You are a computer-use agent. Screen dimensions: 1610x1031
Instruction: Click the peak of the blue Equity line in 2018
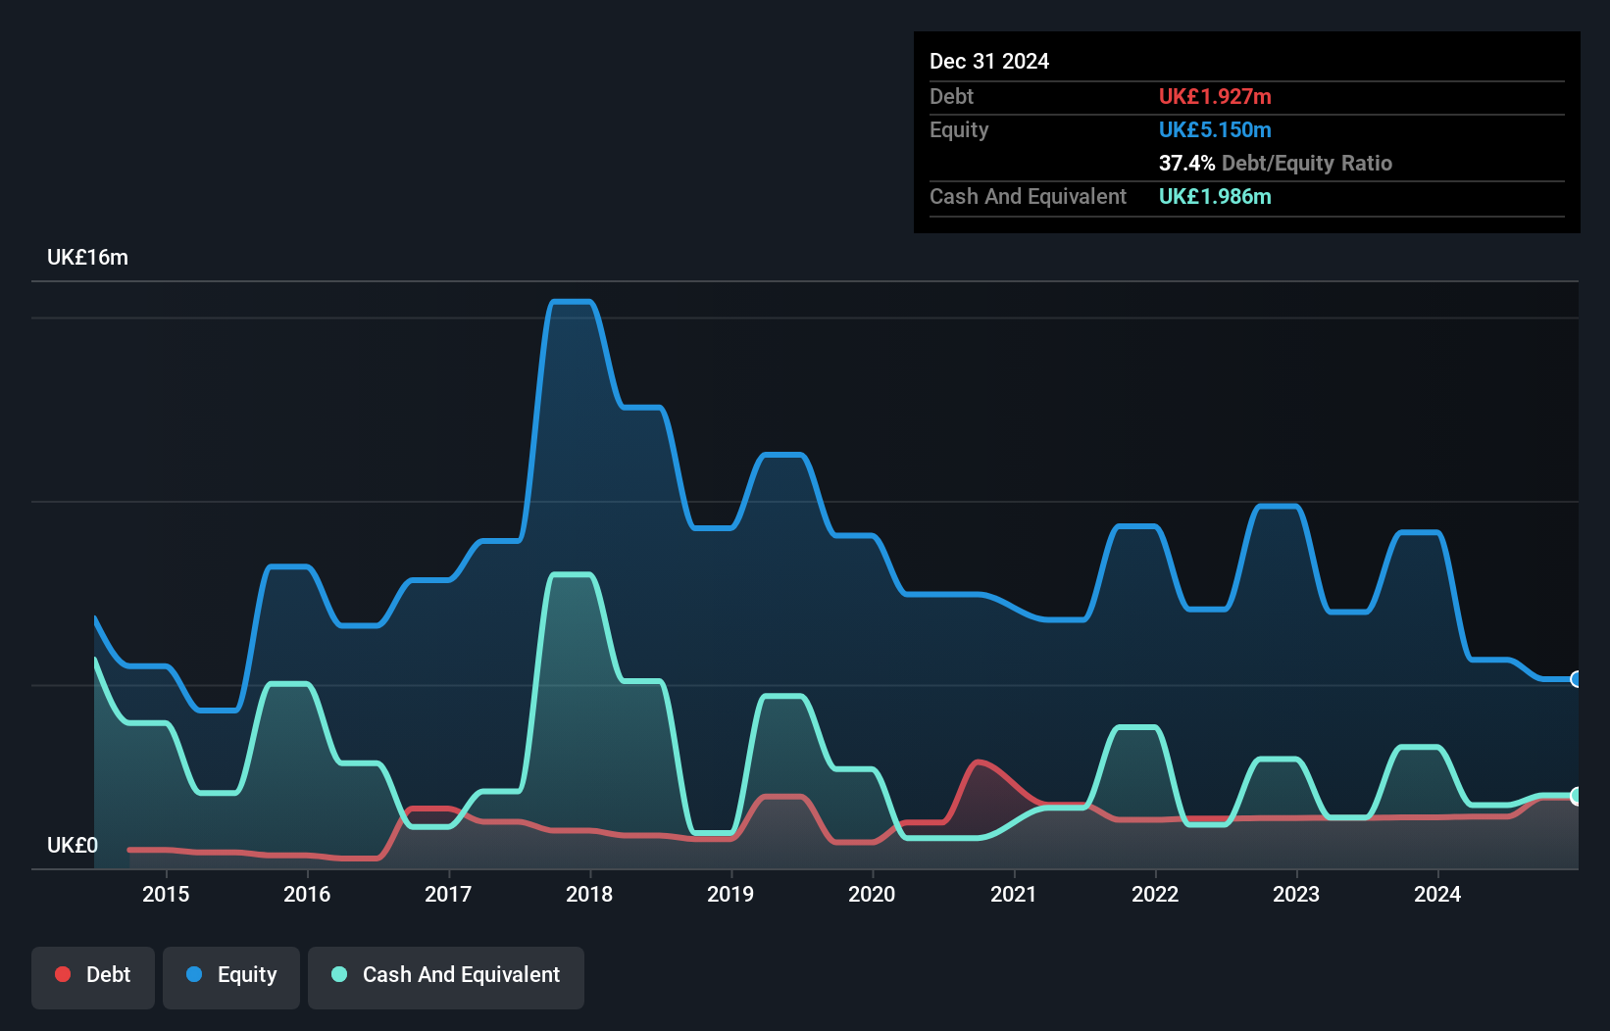572,302
